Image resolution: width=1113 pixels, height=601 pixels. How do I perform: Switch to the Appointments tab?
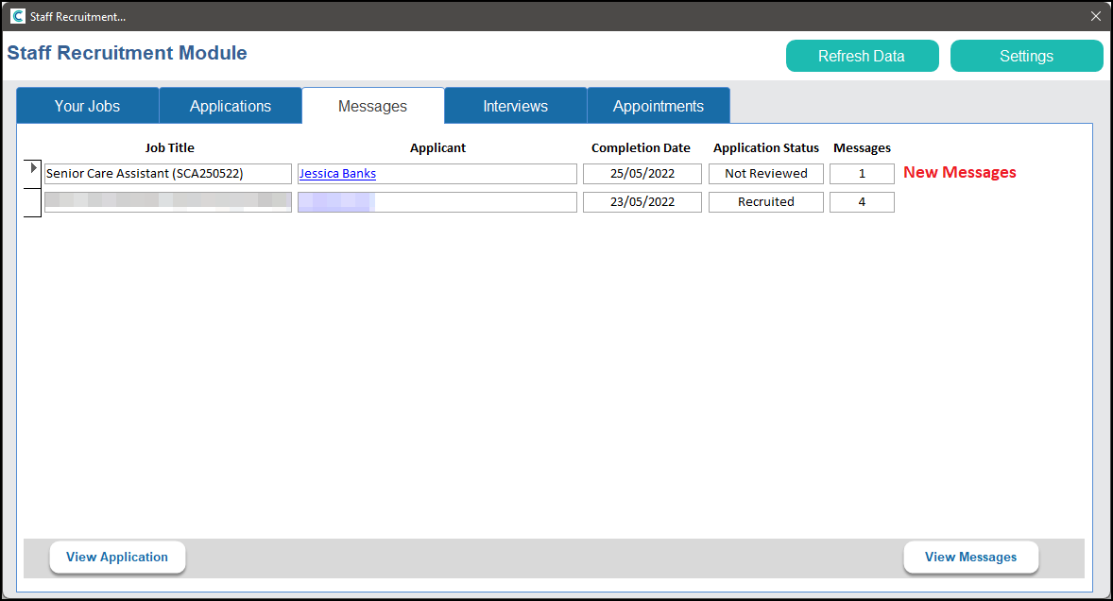point(658,106)
